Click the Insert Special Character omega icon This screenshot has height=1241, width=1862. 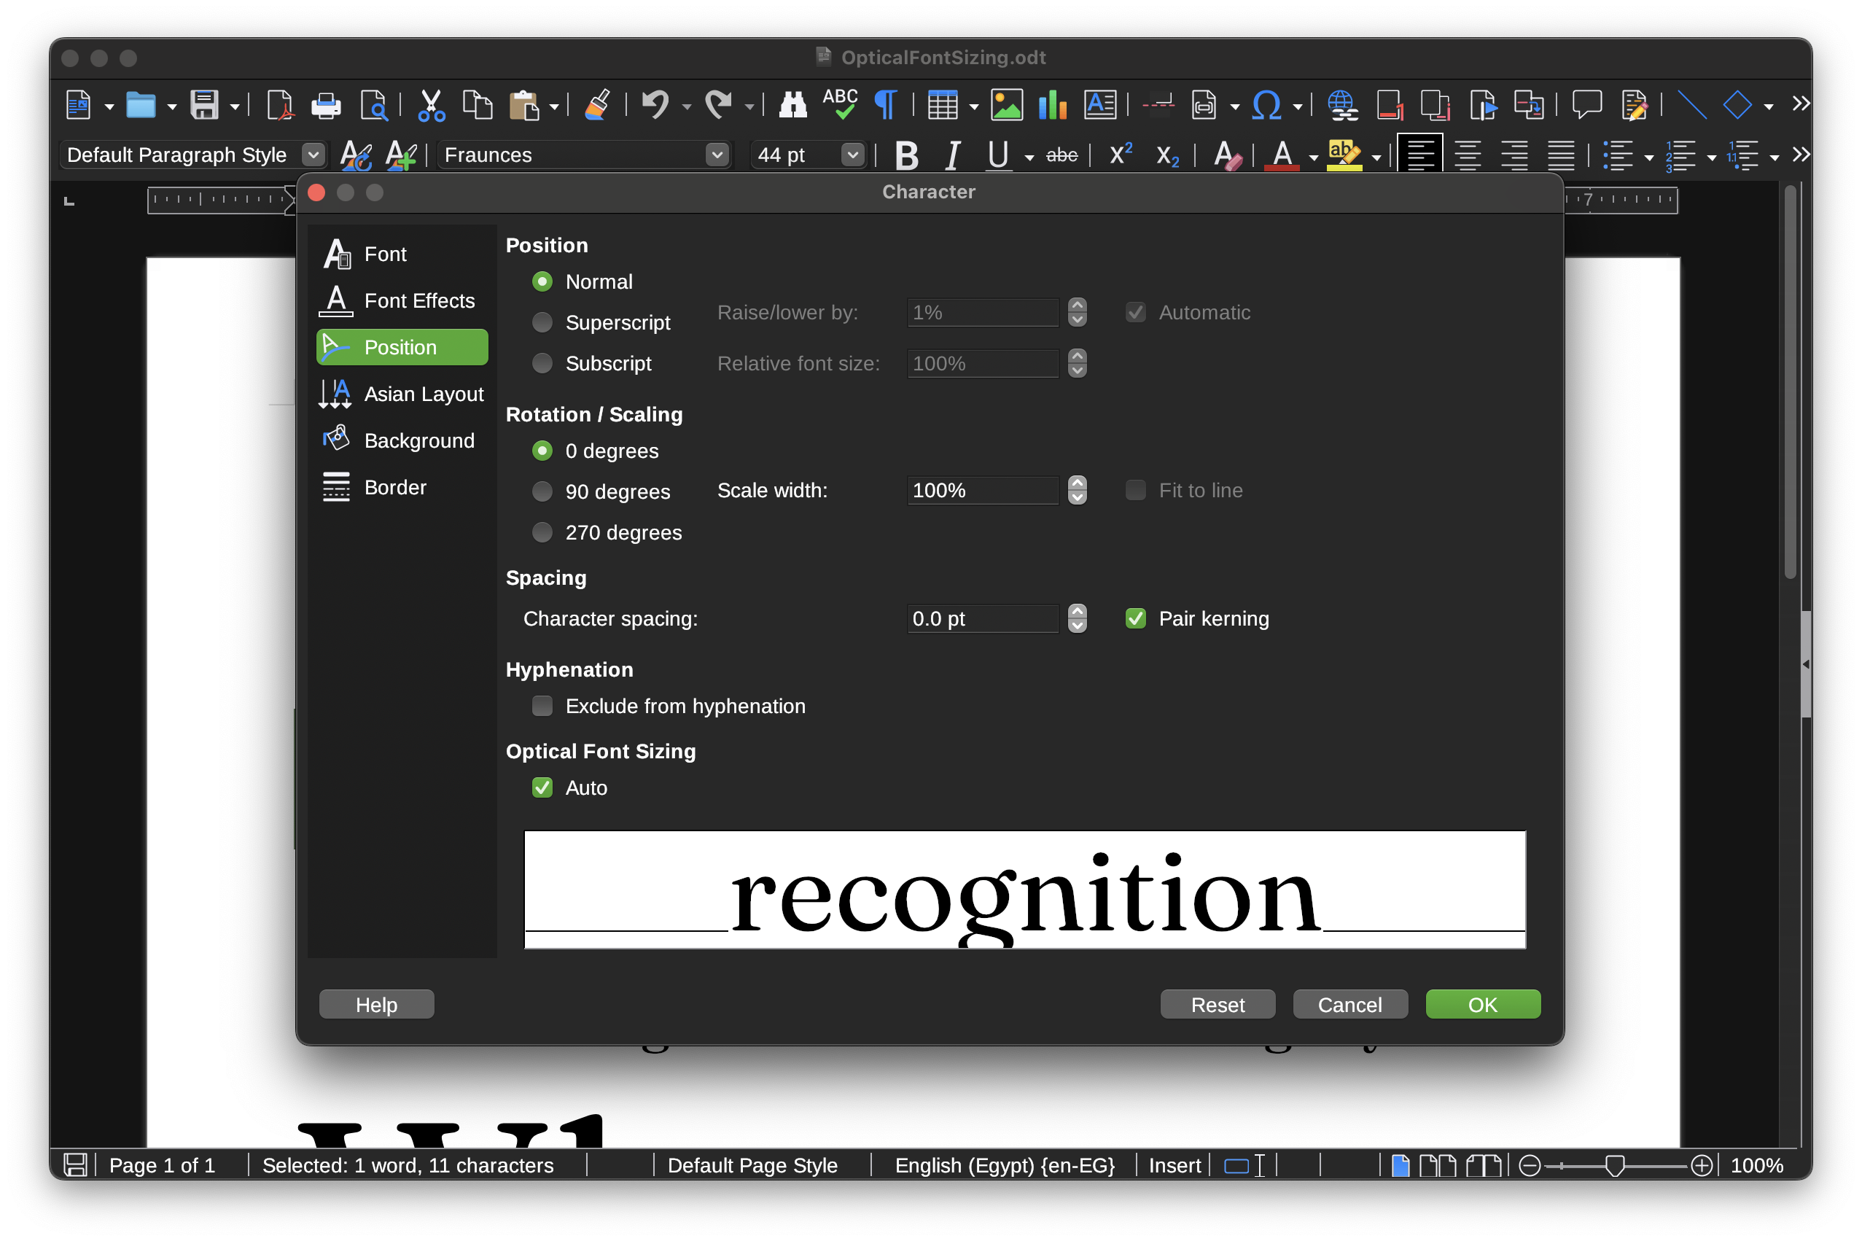pos(1266,105)
